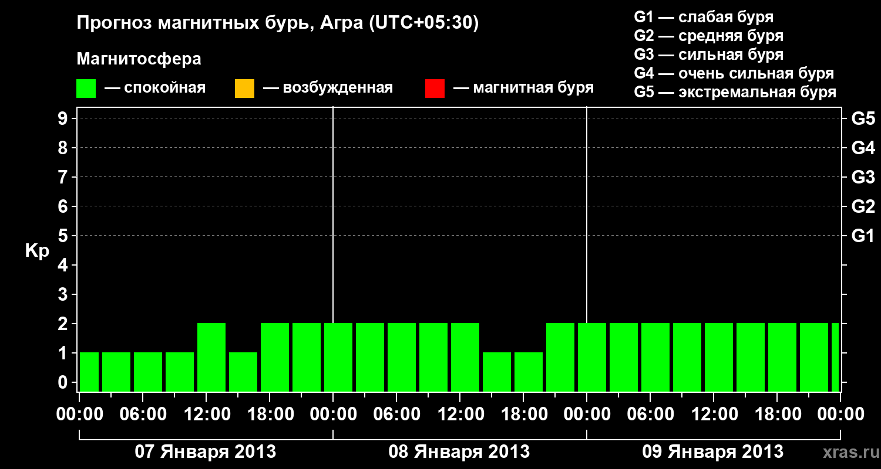881x469 pixels.
Task: Click legend line 'G4 — очень сильная буря'
Action: [734, 73]
